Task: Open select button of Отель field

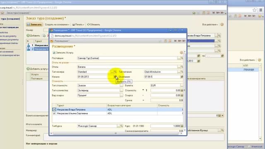Action: pyautogui.click(x=179, y=67)
